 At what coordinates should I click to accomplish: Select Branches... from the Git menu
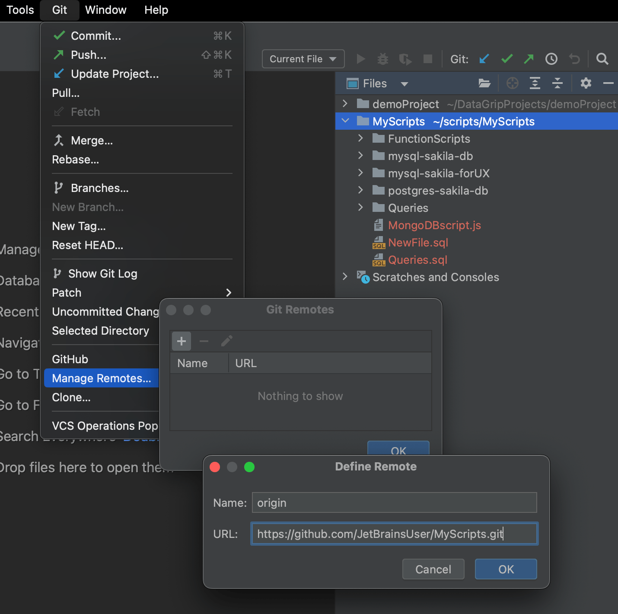[99, 188]
